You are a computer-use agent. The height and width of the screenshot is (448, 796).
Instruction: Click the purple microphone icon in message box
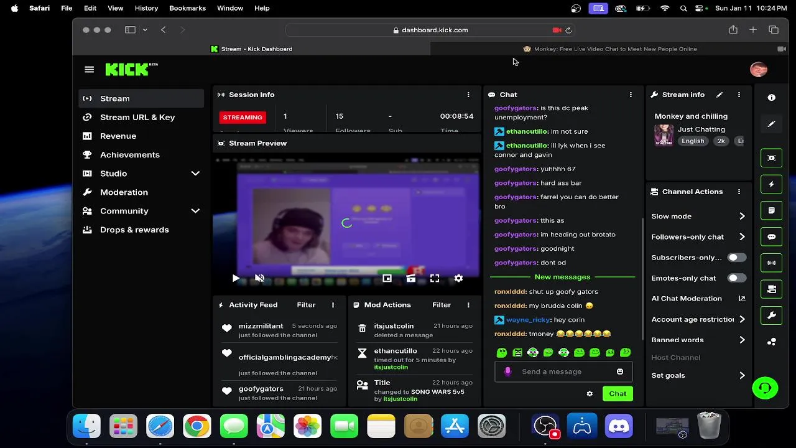(507, 371)
